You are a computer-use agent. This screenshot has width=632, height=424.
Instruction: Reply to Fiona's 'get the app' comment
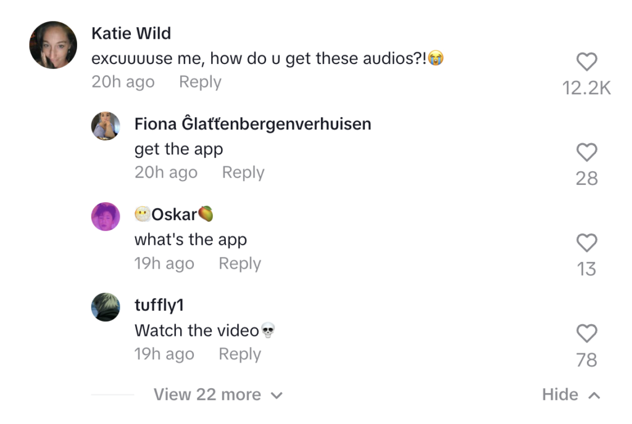pos(243,173)
